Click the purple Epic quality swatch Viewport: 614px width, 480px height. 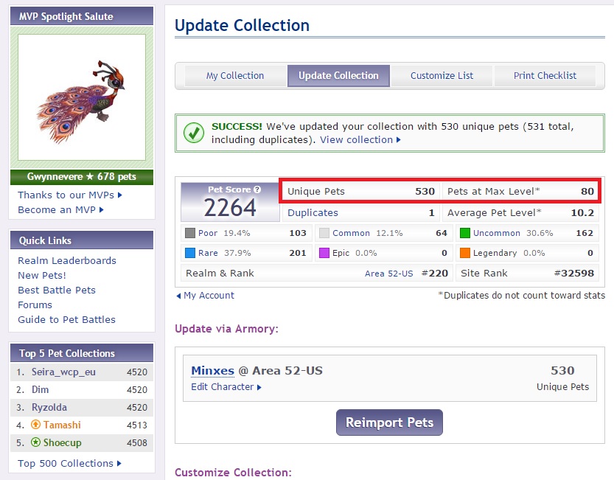(x=324, y=253)
